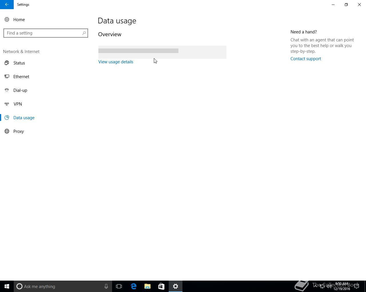Open Action Center notifications icon
366x292 pixels.
357,286
